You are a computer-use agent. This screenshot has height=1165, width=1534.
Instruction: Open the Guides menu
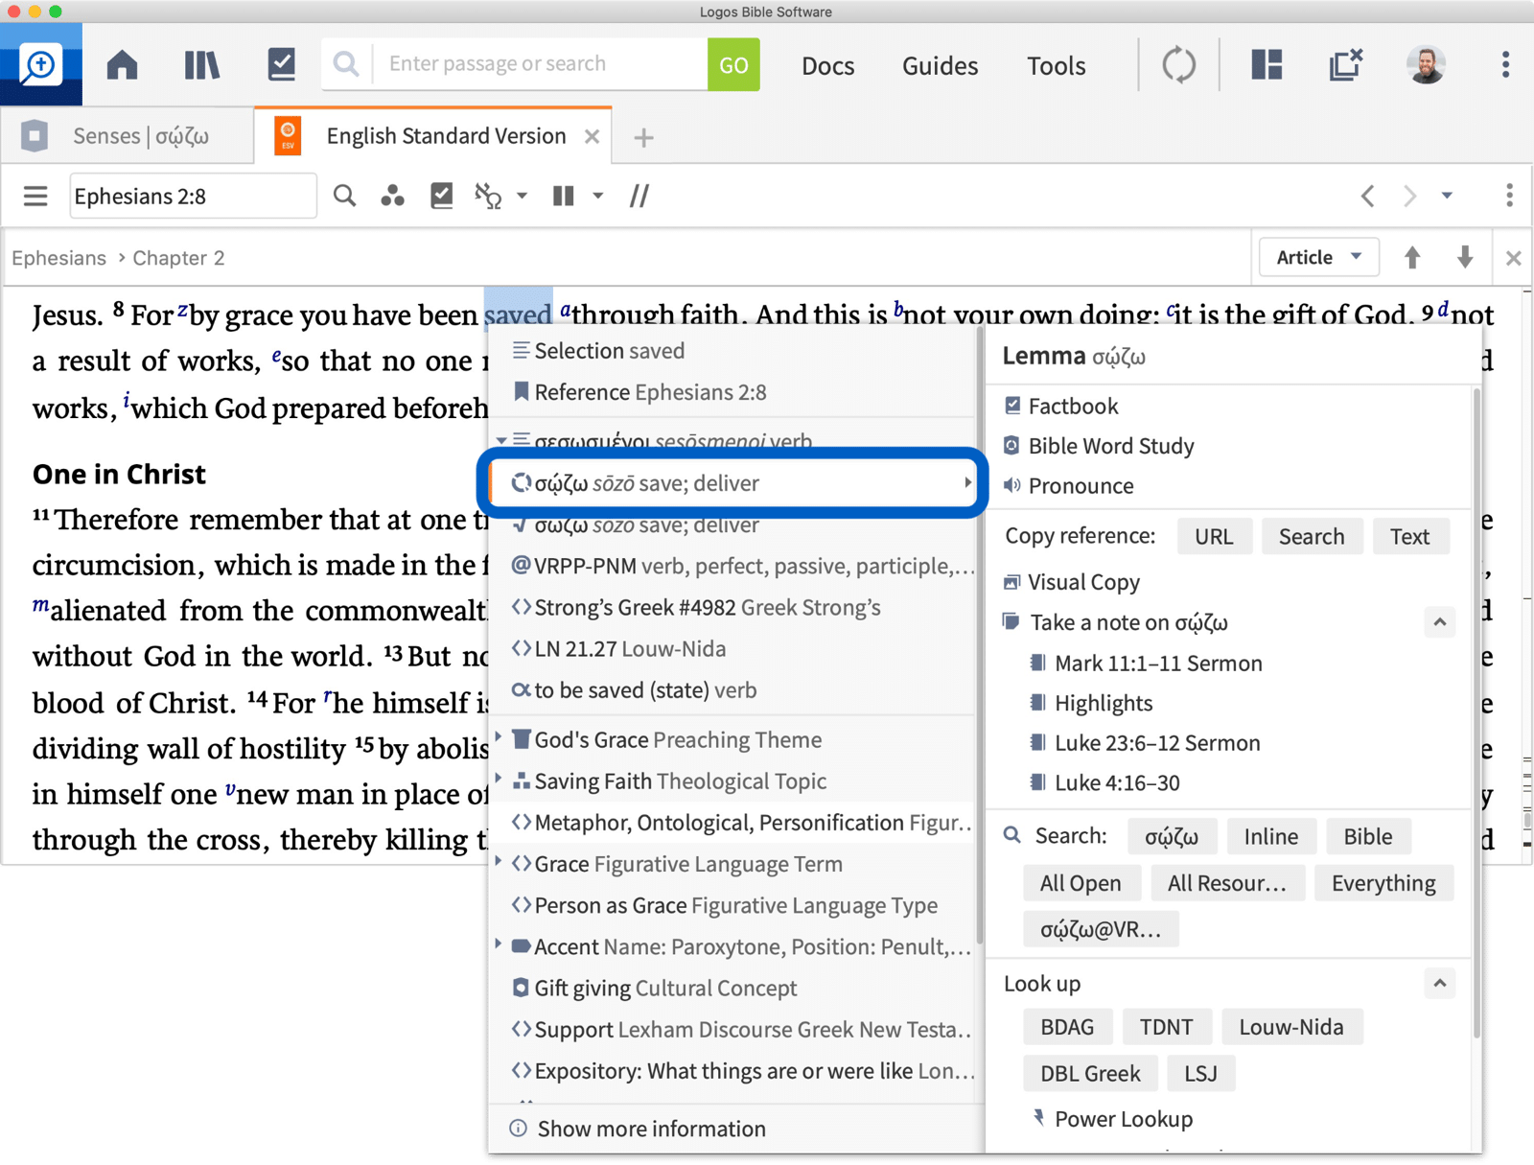(x=940, y=65)
